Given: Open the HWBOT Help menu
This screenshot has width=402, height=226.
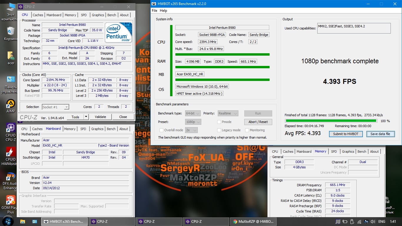Looking at the screenshot, I should point(163,11).
